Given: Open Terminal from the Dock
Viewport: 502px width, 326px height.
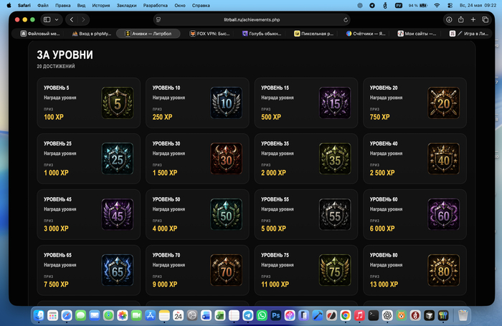Looking at the screenshot, I should click(374, 316).
